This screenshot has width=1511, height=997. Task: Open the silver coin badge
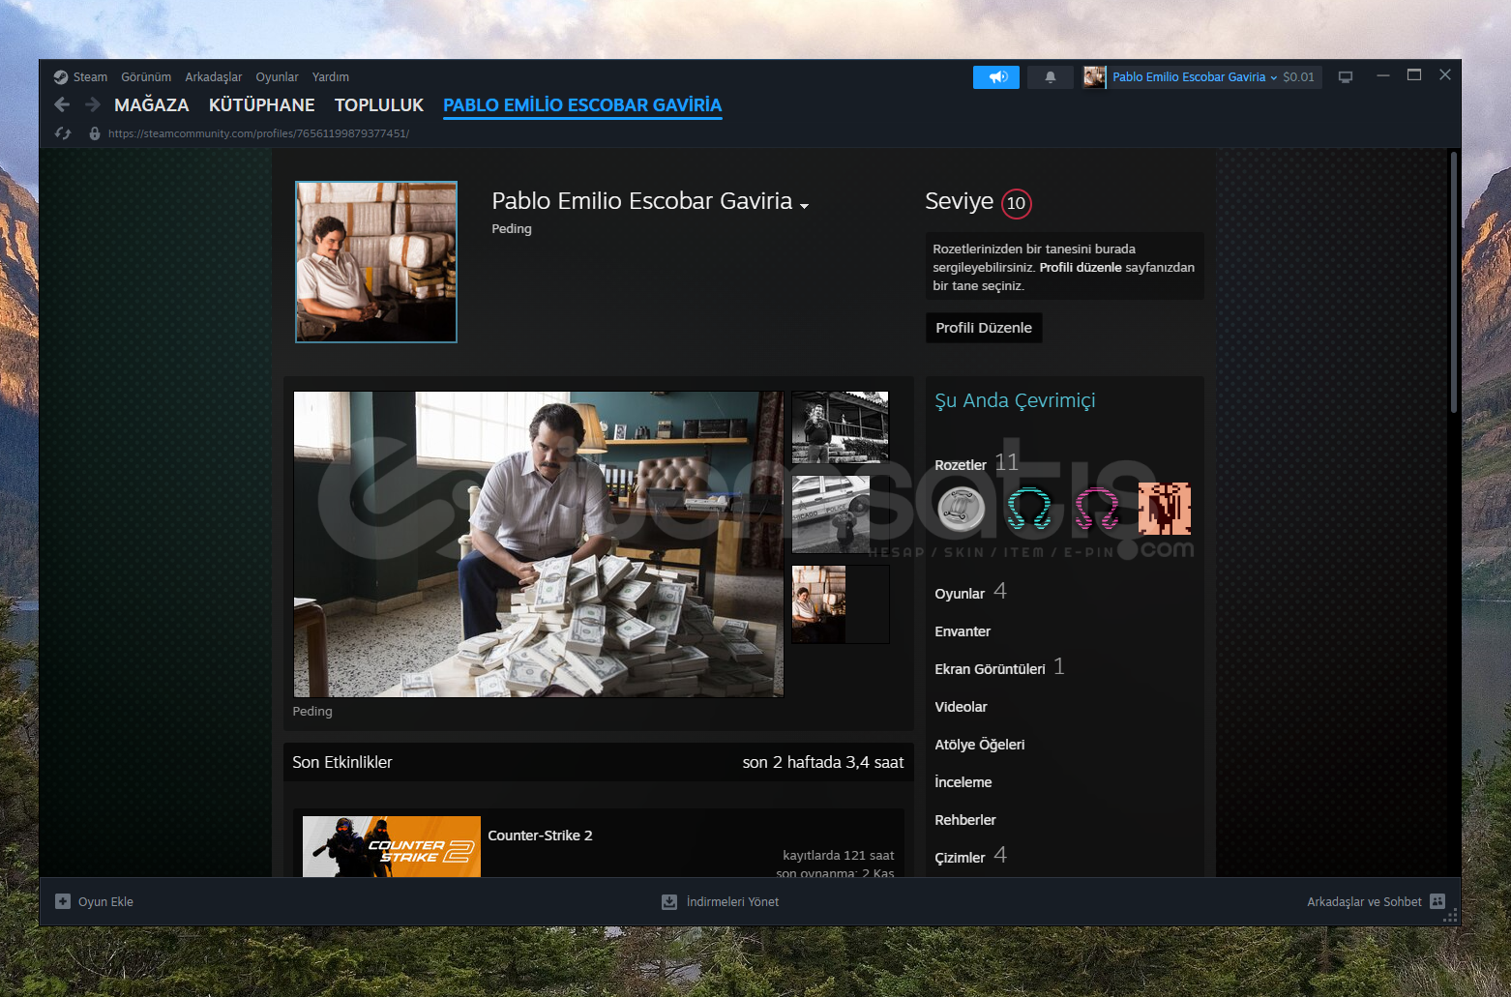pos(961,509)
